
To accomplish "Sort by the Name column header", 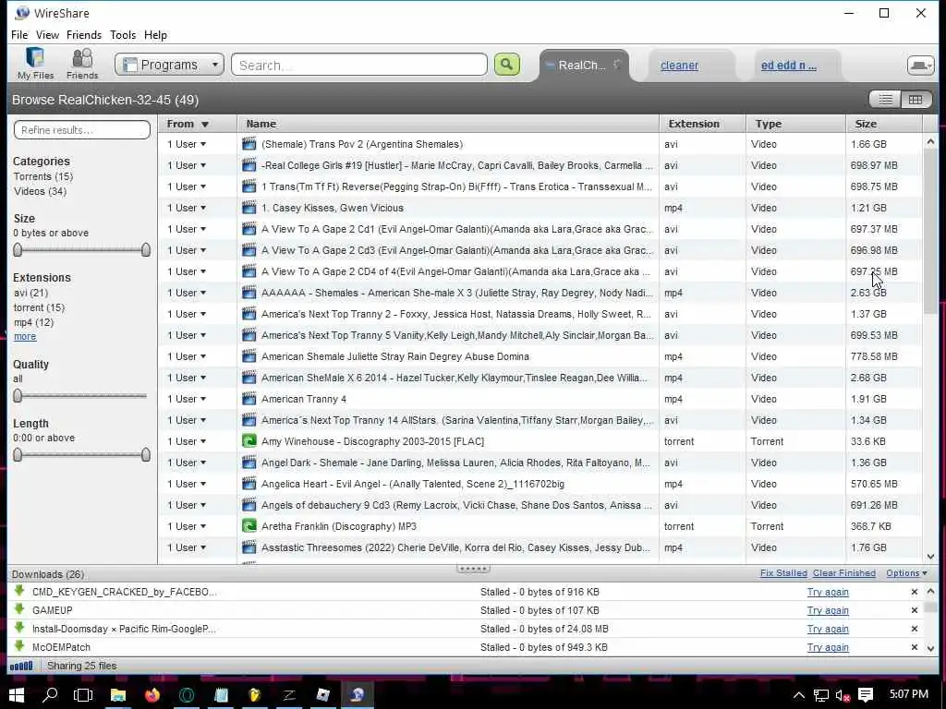I will 448,124.
